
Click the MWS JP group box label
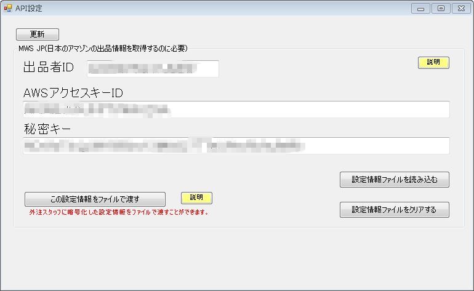(x=103, y=49)
